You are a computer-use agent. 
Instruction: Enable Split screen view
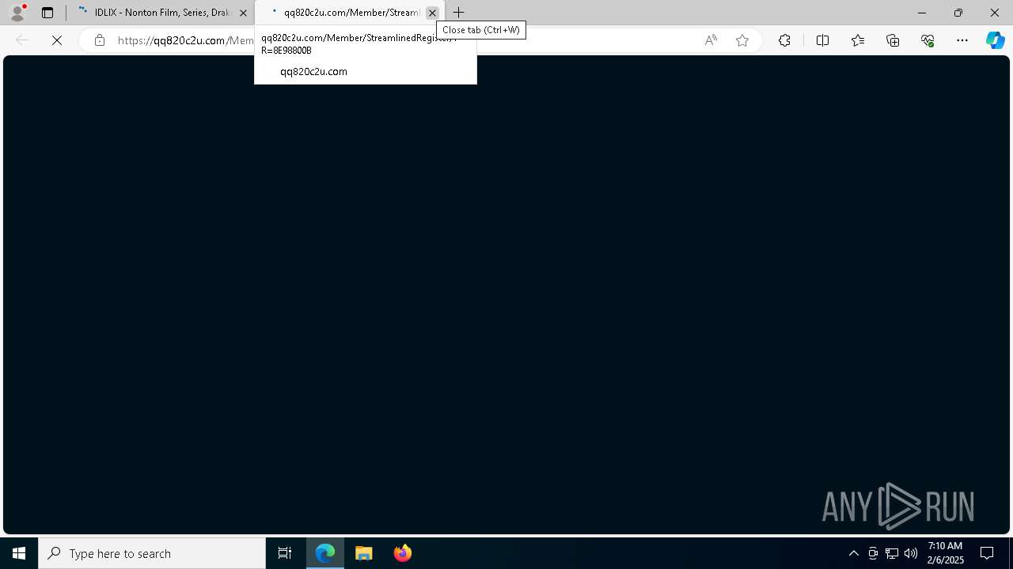point(822,40)
